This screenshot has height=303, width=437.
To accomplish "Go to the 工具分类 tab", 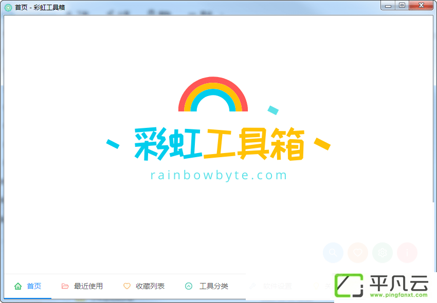I will click(207, 286).
